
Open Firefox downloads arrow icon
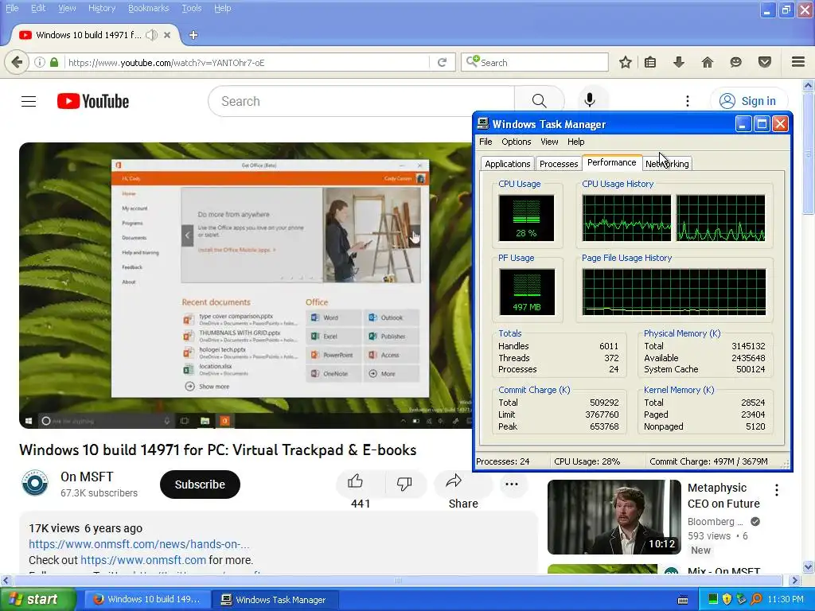[x=678, y=62]
